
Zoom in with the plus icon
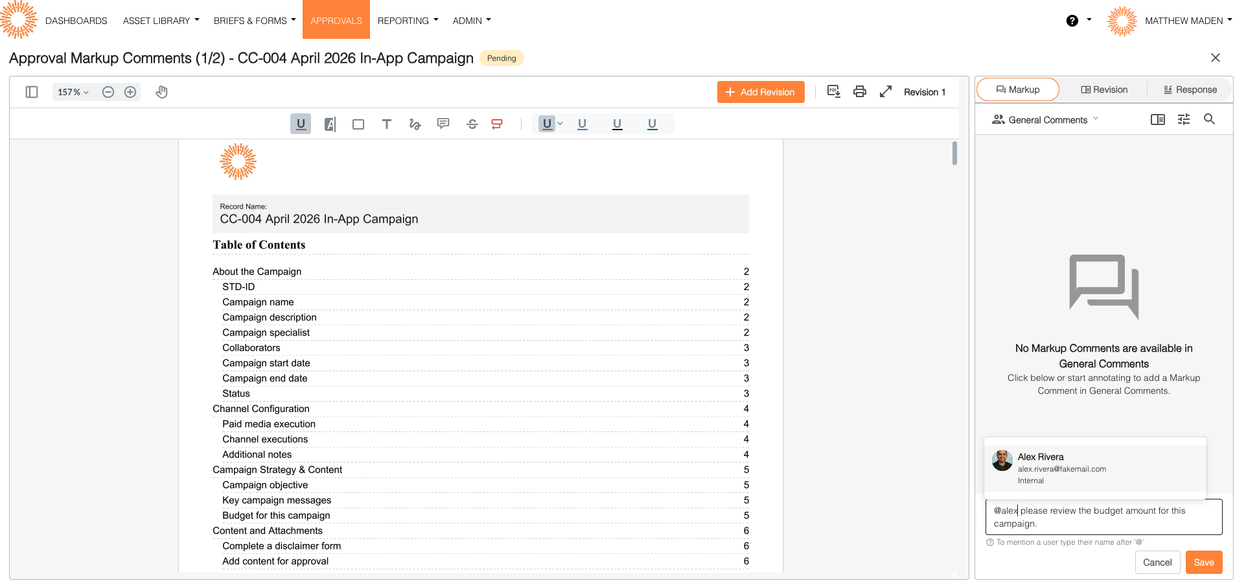coord(130,92)
